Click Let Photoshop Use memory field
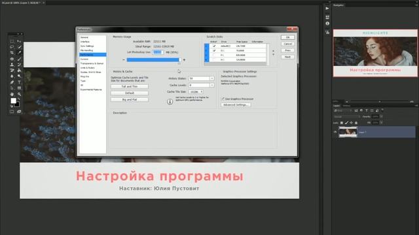 (x=158, y=52)
